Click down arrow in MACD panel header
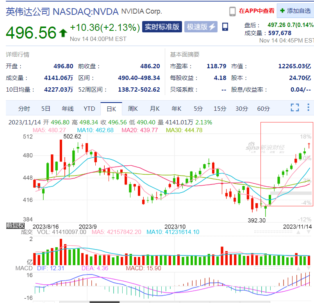The image size is (314, 303). click(309, 268)
